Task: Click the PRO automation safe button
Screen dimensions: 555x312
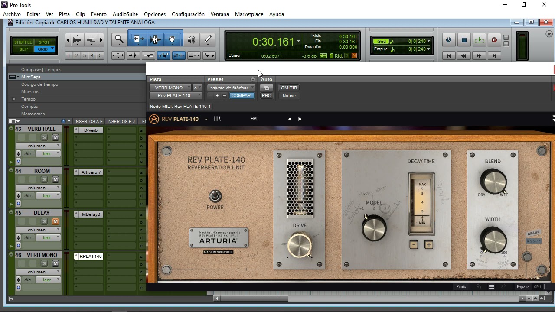Action: tap(267, 96)
